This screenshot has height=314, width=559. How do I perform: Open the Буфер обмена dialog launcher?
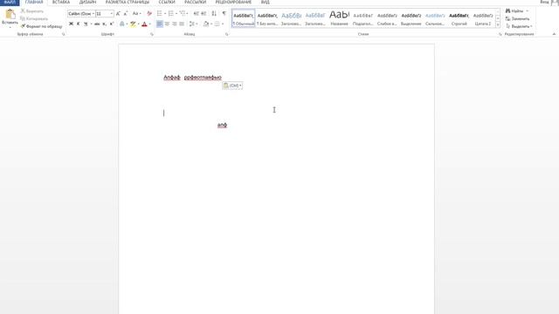(64, 34)
